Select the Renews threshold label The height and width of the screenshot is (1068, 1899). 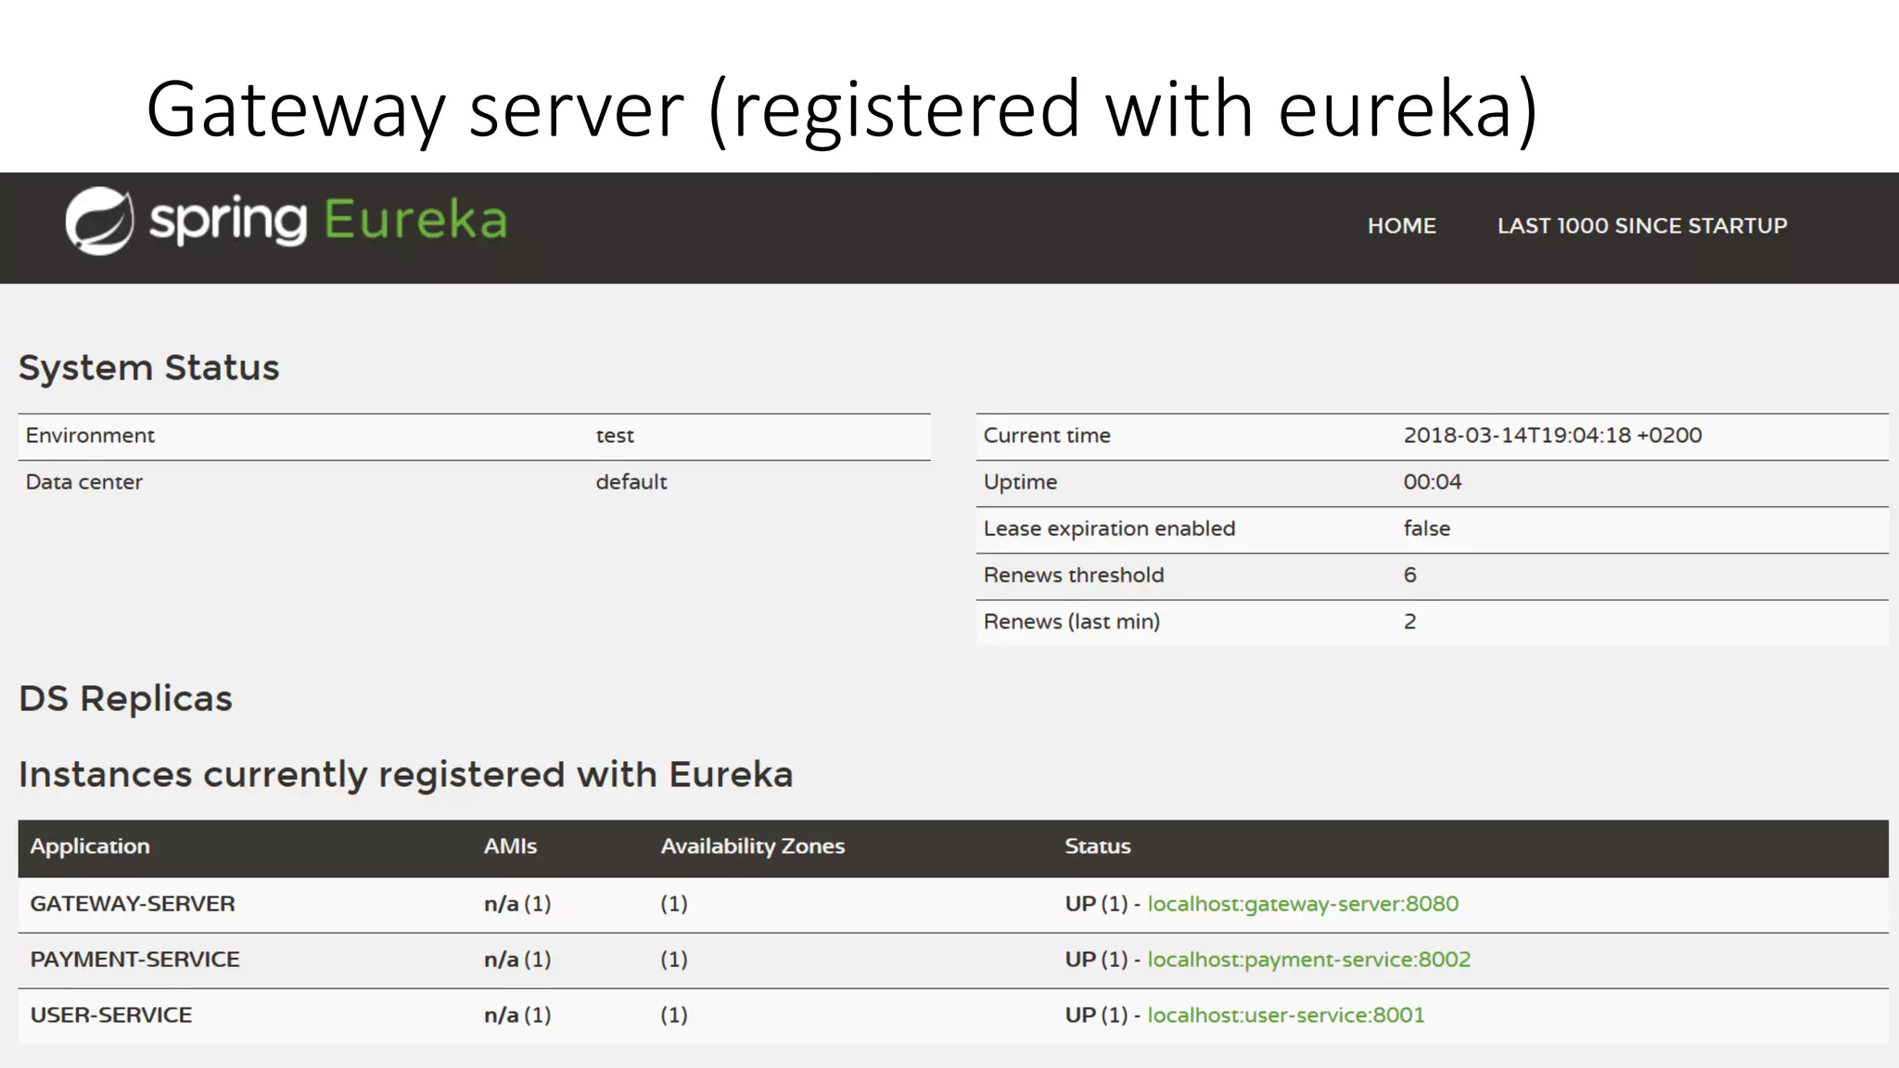(1074, 575)
